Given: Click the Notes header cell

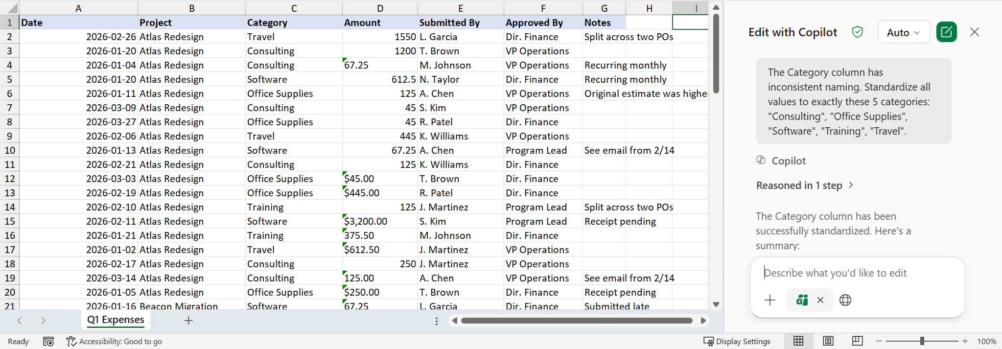Looking at the screenshot, I should (x=604, y=23).
